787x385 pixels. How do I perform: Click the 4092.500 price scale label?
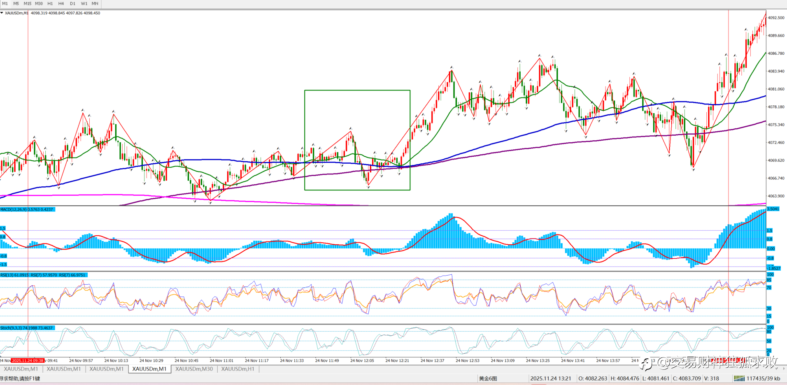coord(776,18)
